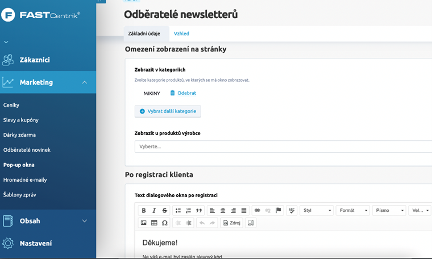Open Hromadné e-maily
Screen dimensions: 432x259
[25, 179]
